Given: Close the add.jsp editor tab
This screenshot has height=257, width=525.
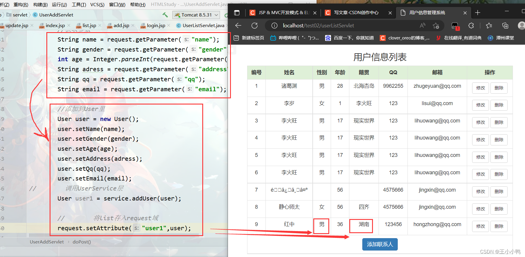Looking at the screenshot, I should pyautogui.click(x=133, y=25).
